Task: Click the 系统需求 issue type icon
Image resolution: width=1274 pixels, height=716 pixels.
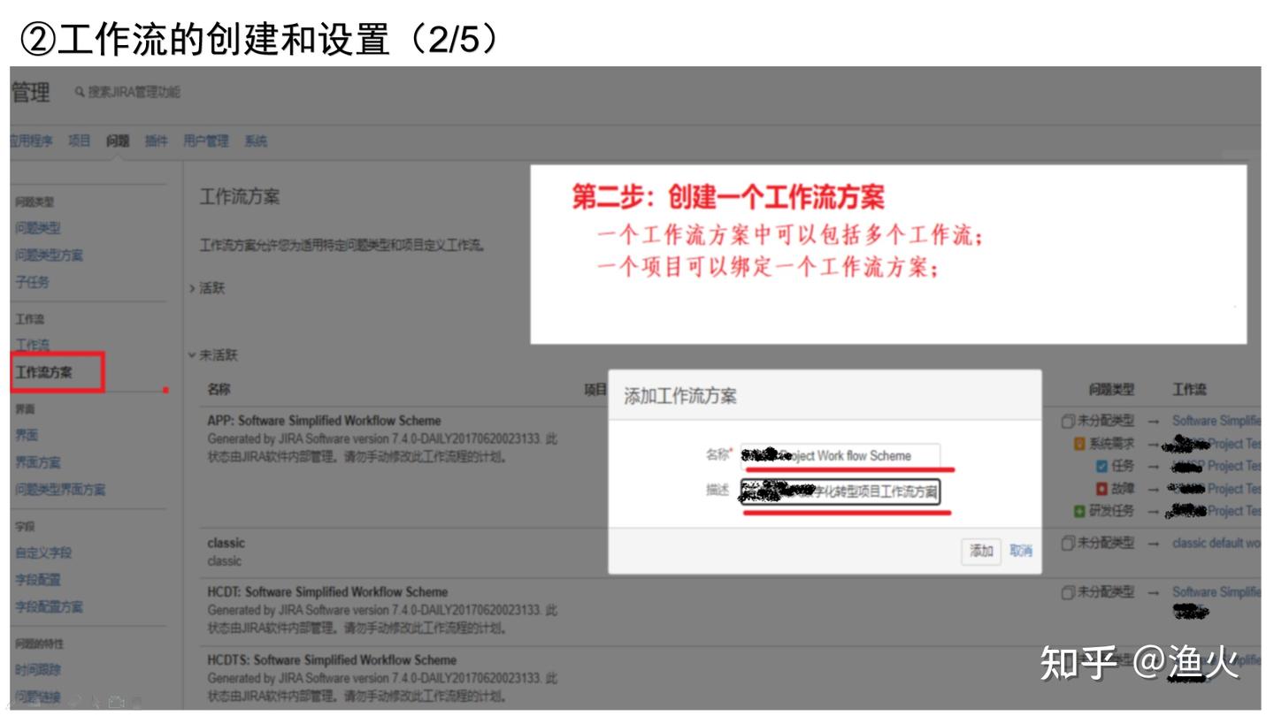Action: [x=1079, y=444]
